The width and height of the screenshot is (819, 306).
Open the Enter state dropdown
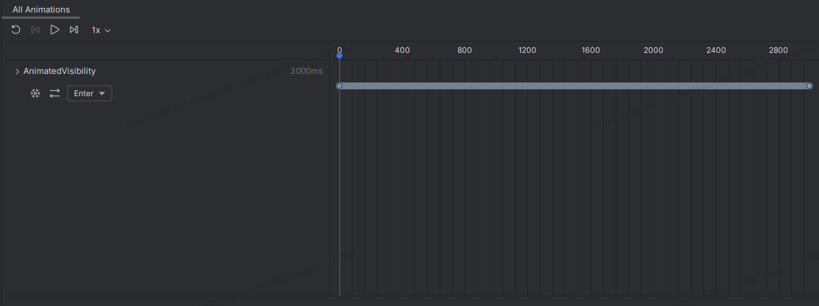pos(89,93)
